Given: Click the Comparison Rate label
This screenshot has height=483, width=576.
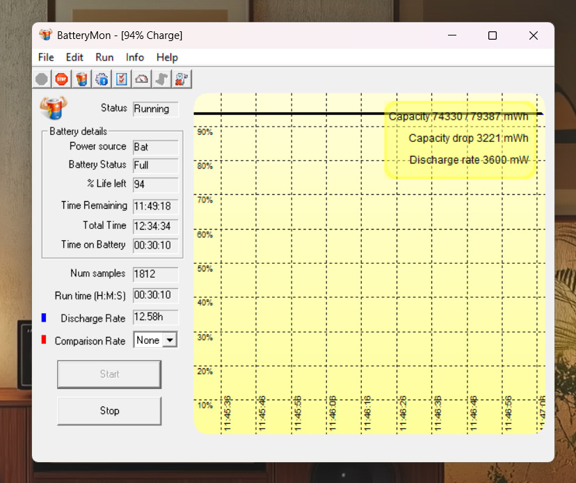Looking at the screenshot, I should click(x=90, y=341).
